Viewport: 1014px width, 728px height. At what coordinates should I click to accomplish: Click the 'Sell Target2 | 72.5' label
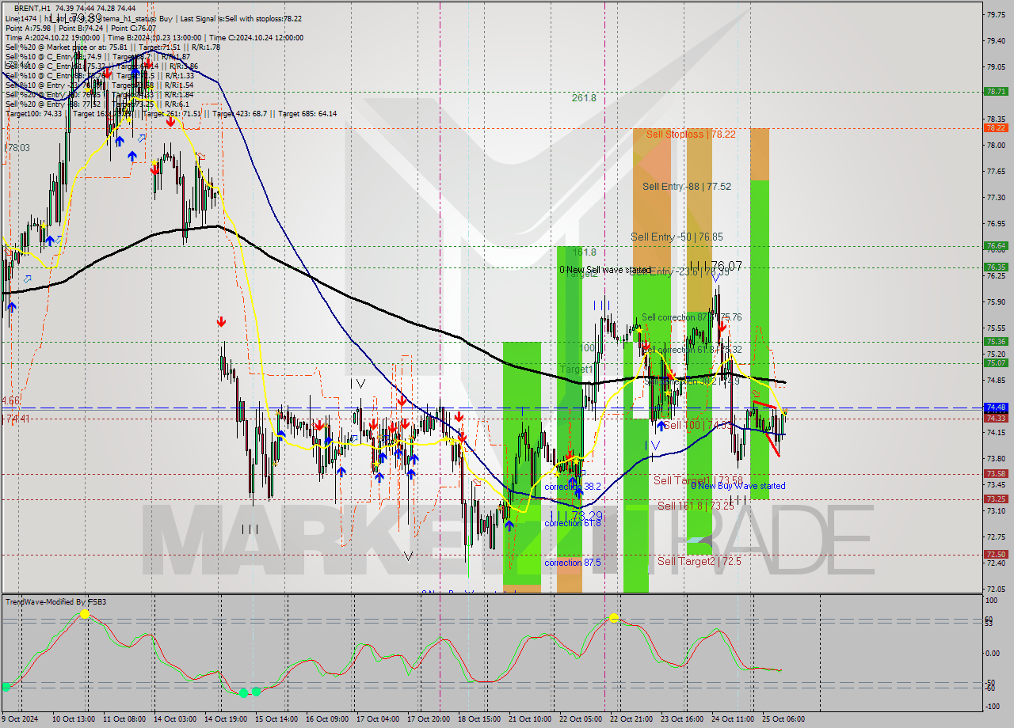coord(700,561)
